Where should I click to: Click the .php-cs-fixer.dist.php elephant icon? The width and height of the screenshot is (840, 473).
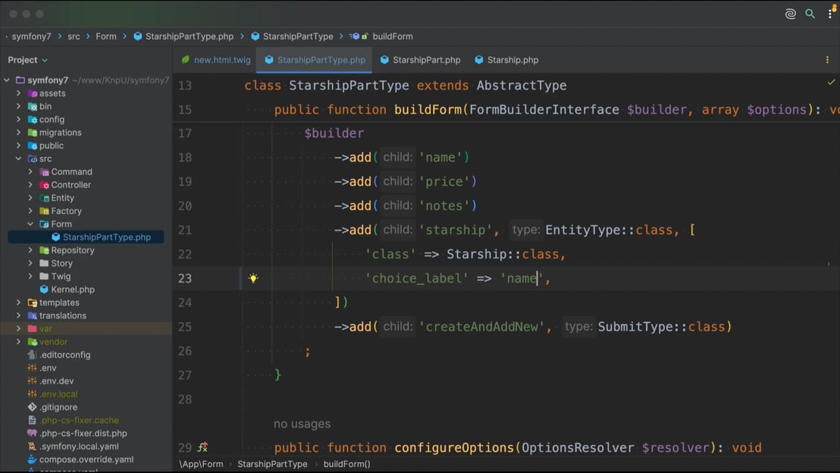[x=32, y=434]
